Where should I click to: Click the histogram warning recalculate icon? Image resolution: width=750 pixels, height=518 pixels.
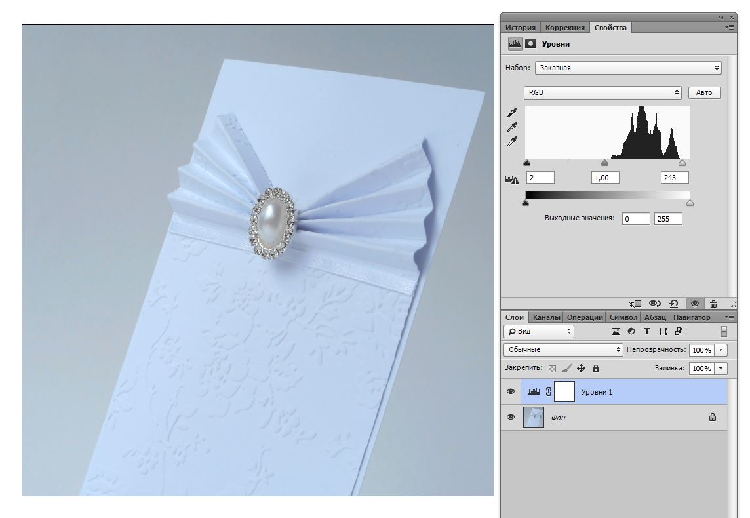[512, 180]
